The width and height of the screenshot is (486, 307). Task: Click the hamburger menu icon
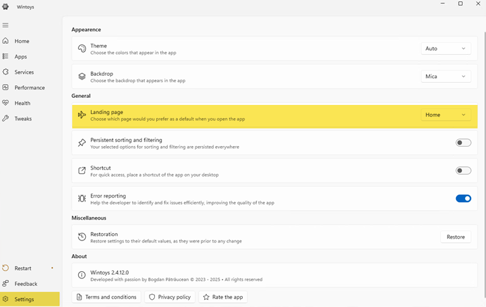(x=6, y=25)
